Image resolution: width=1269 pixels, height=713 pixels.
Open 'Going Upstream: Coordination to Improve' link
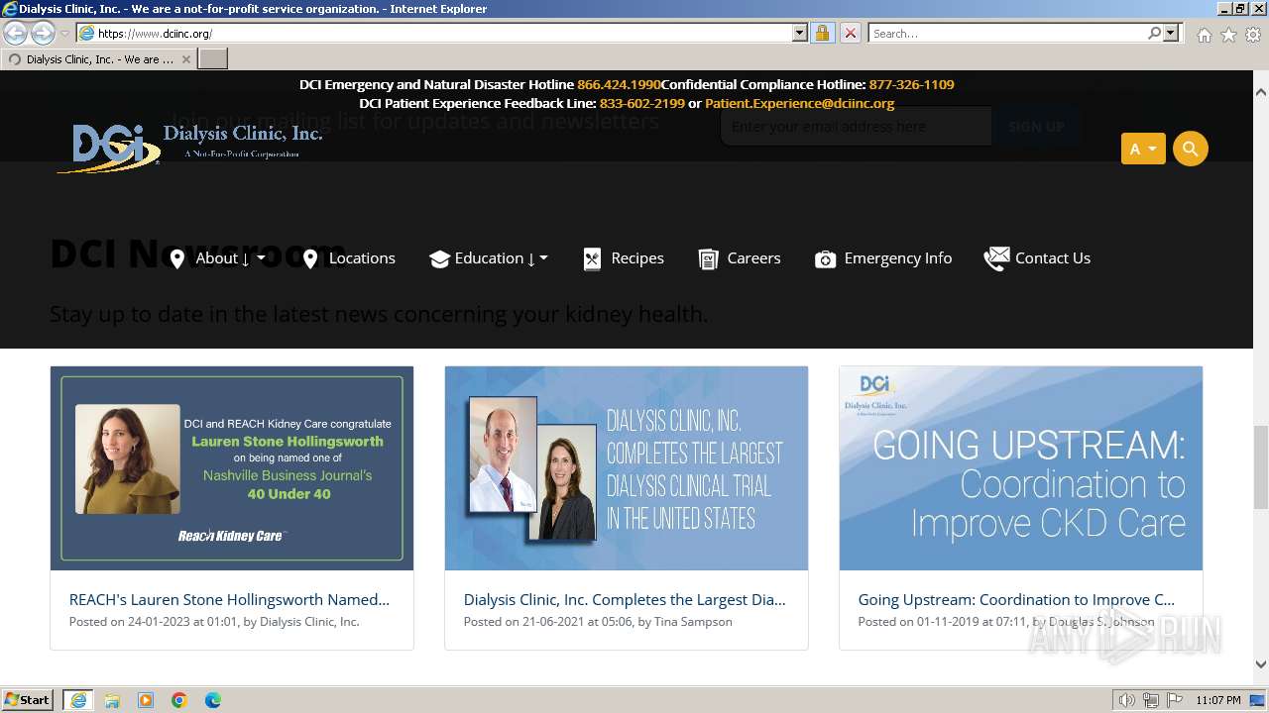pyautogui.click(x=1016, y=599)
